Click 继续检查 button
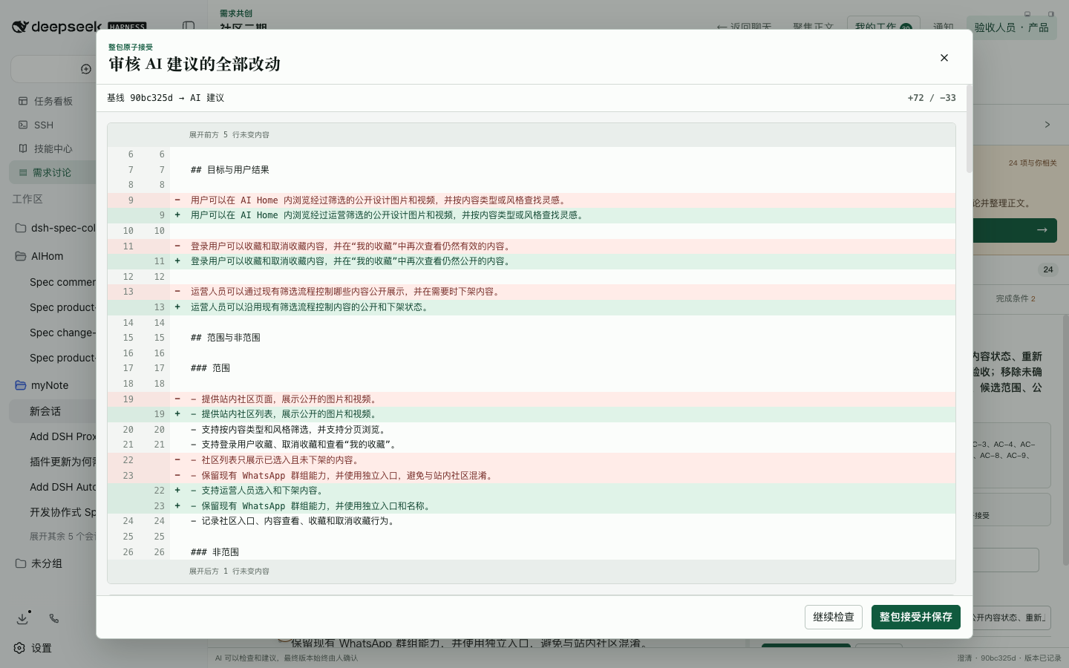Viewport: 1069px width, 668px height. click(x=834, y=617)
